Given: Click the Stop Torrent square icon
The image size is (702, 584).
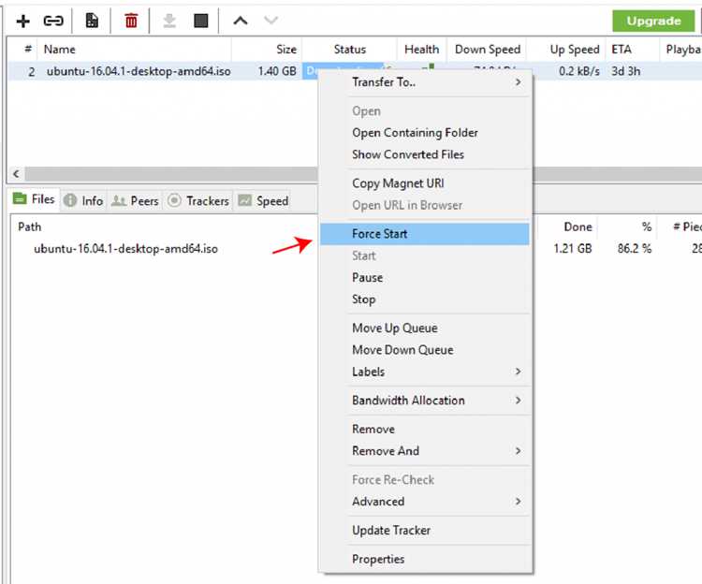Looking at the screenshot, I should 200,21.
